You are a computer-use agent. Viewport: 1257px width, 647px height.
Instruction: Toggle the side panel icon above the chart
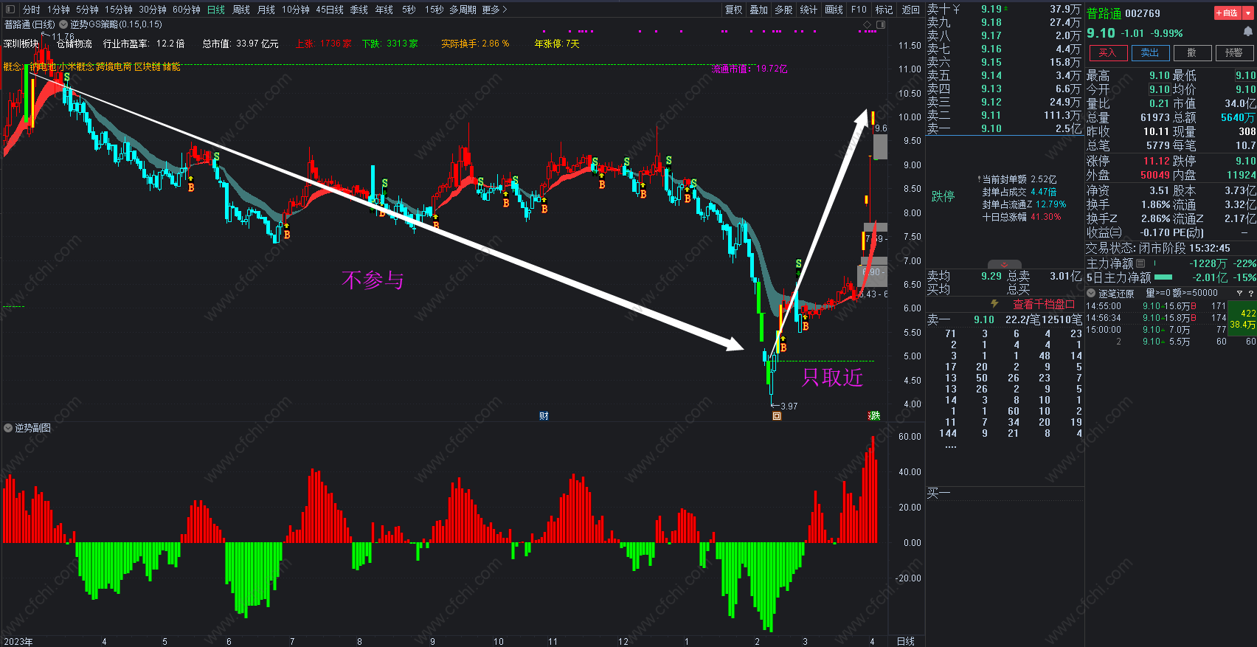[881, 24]
